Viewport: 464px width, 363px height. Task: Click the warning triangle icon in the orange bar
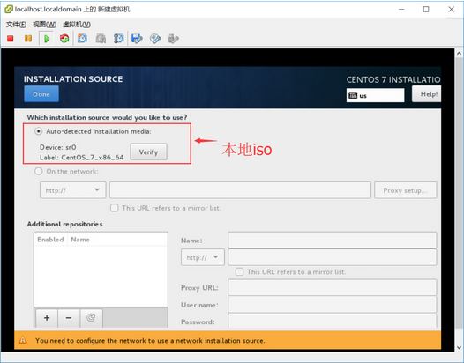coord(23,341)
